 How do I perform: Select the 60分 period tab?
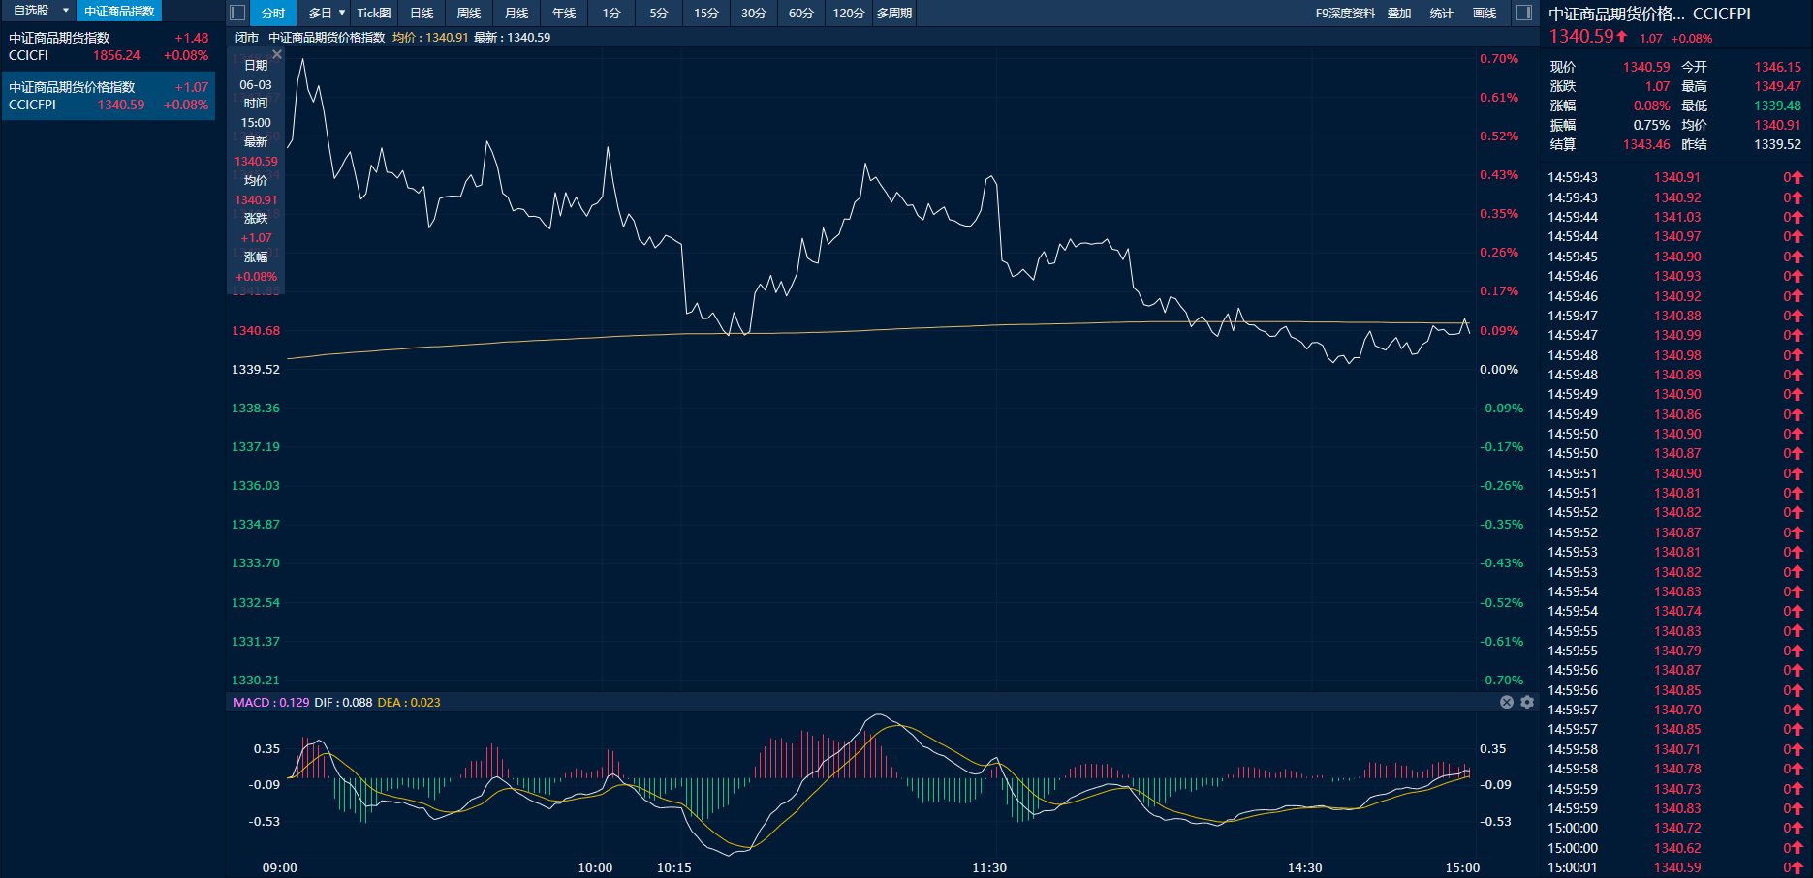point(800,13)
